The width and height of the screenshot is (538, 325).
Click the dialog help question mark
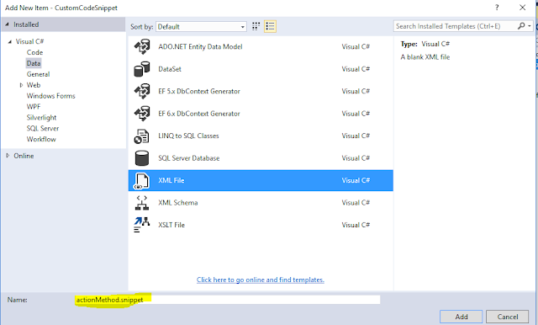click(x=497, y=8)
